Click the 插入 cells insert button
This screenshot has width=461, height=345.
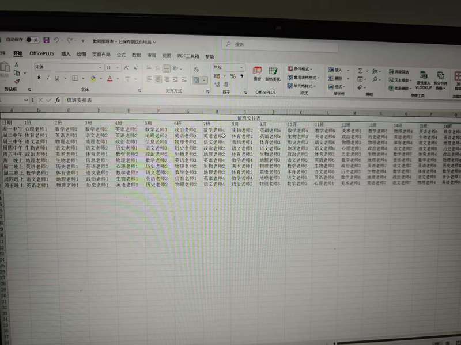339,70
